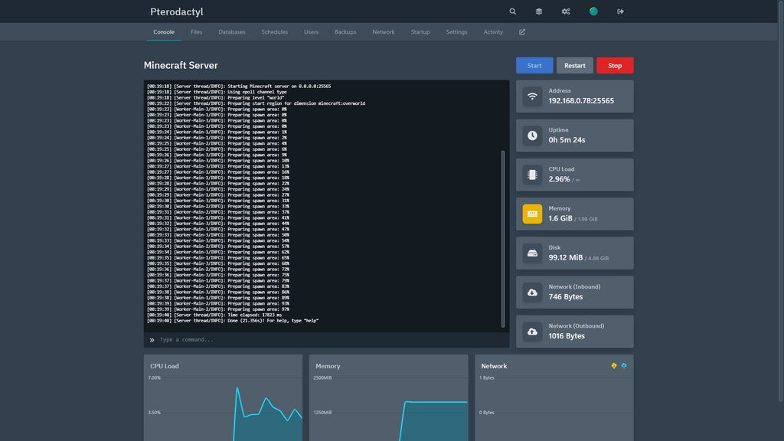Open the external link icon tab

point(522,32)
